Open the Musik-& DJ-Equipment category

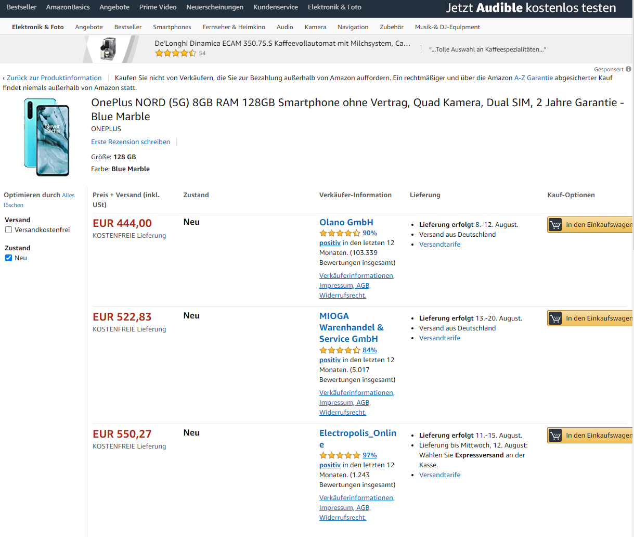pyautogui.click(x=447, y=27)
